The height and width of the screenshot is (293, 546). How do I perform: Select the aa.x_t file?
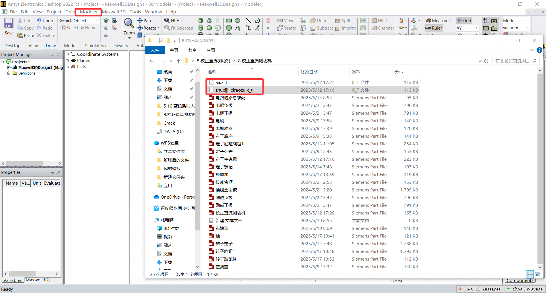tap(221, 82)
